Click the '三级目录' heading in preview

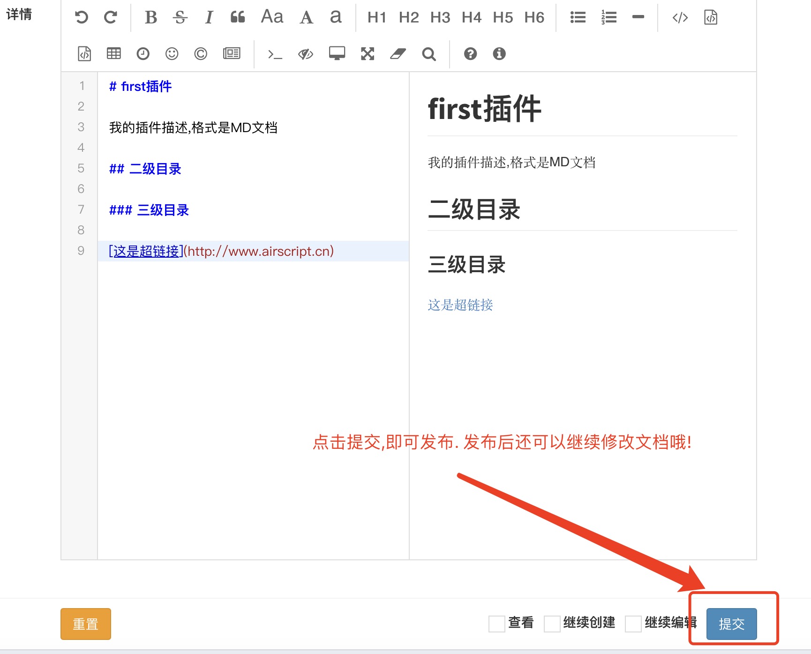(466, 265)
